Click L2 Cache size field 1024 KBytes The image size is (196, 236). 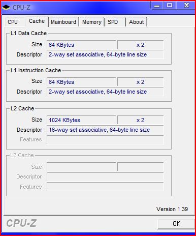pyautogui.click(x=81, y=120)
